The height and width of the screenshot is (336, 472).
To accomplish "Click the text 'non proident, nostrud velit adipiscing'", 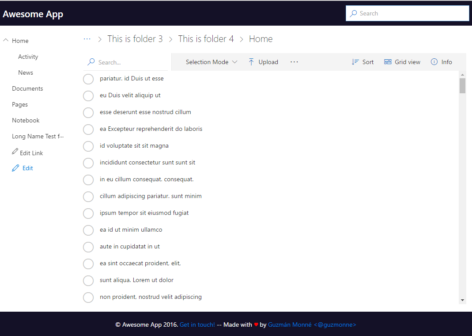I will pyautogui.click(x=151, y=297).
